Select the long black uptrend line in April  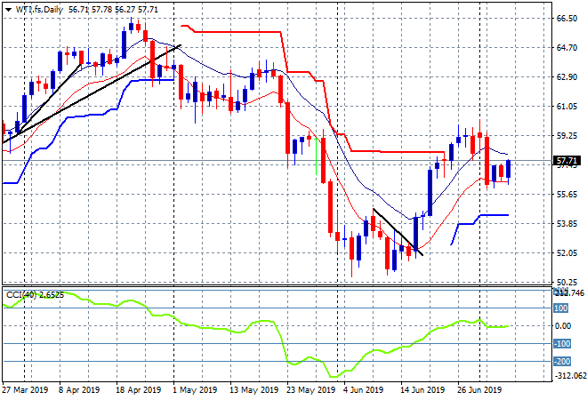(x=92, y=94)
